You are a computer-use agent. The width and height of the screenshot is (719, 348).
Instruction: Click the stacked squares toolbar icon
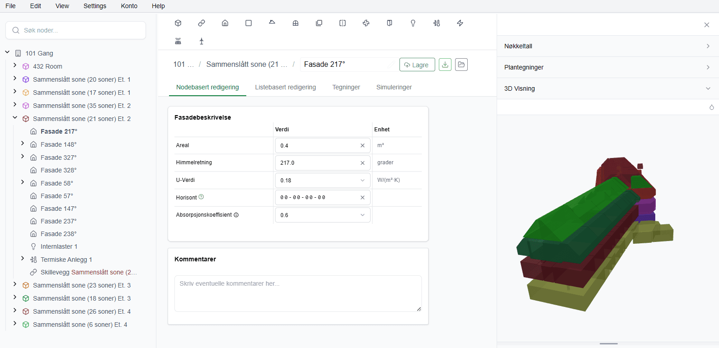(x=319, y=23)
